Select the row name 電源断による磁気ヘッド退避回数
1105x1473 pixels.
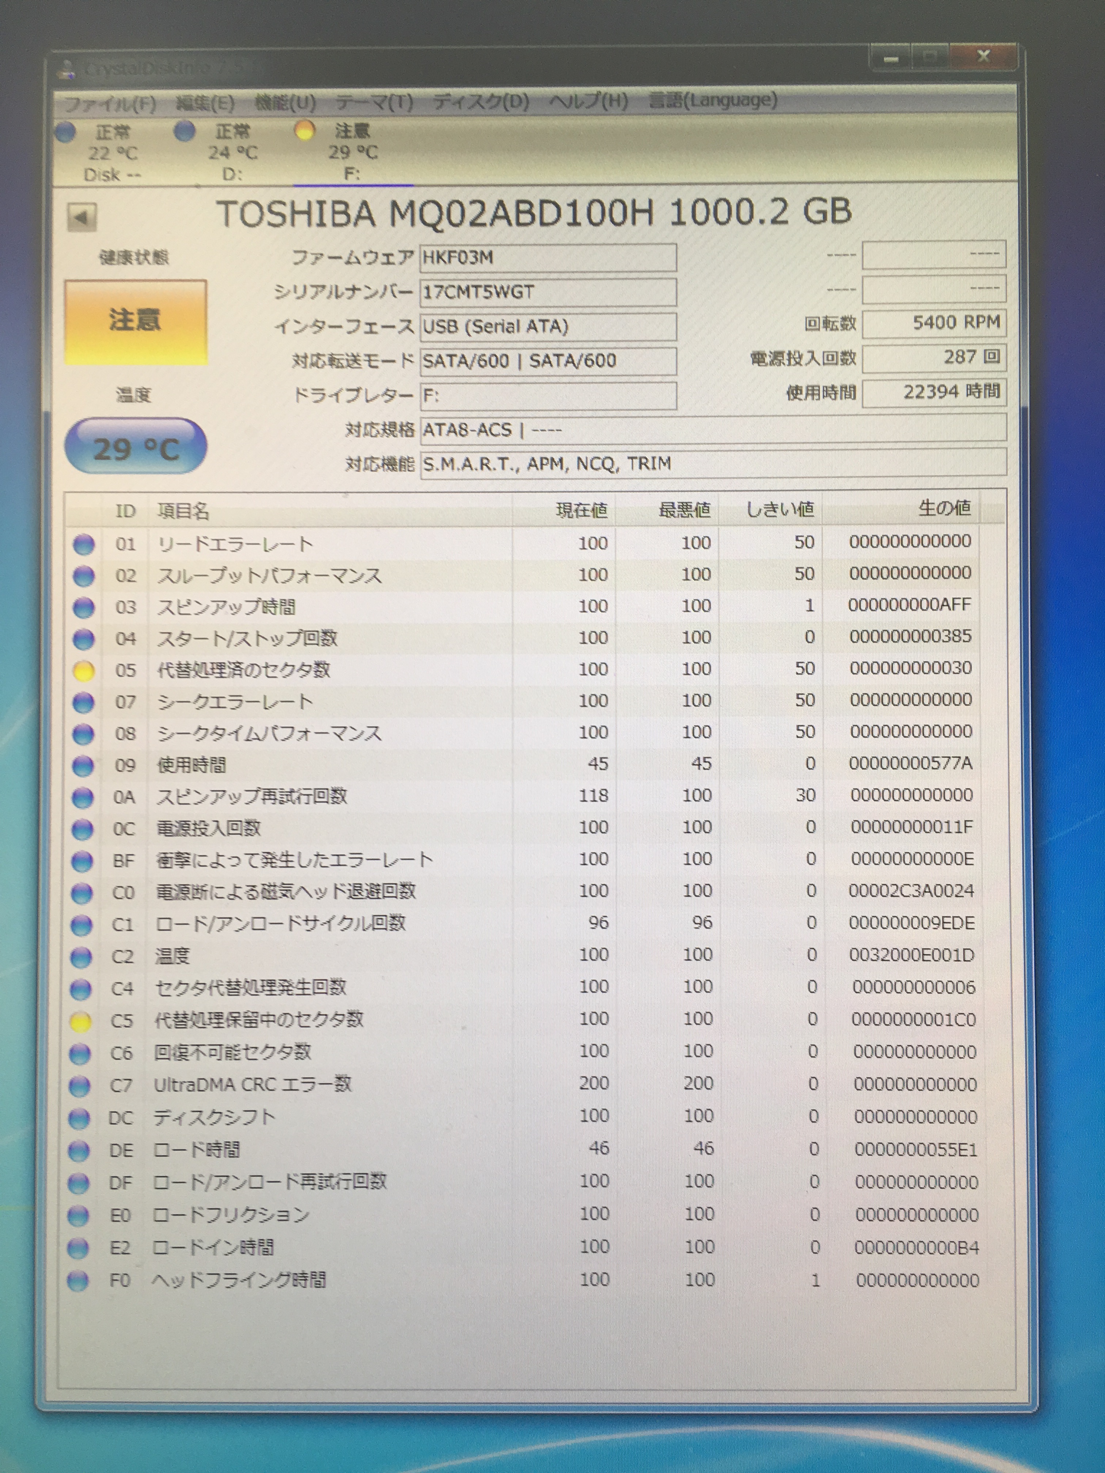tap(286, 891)
